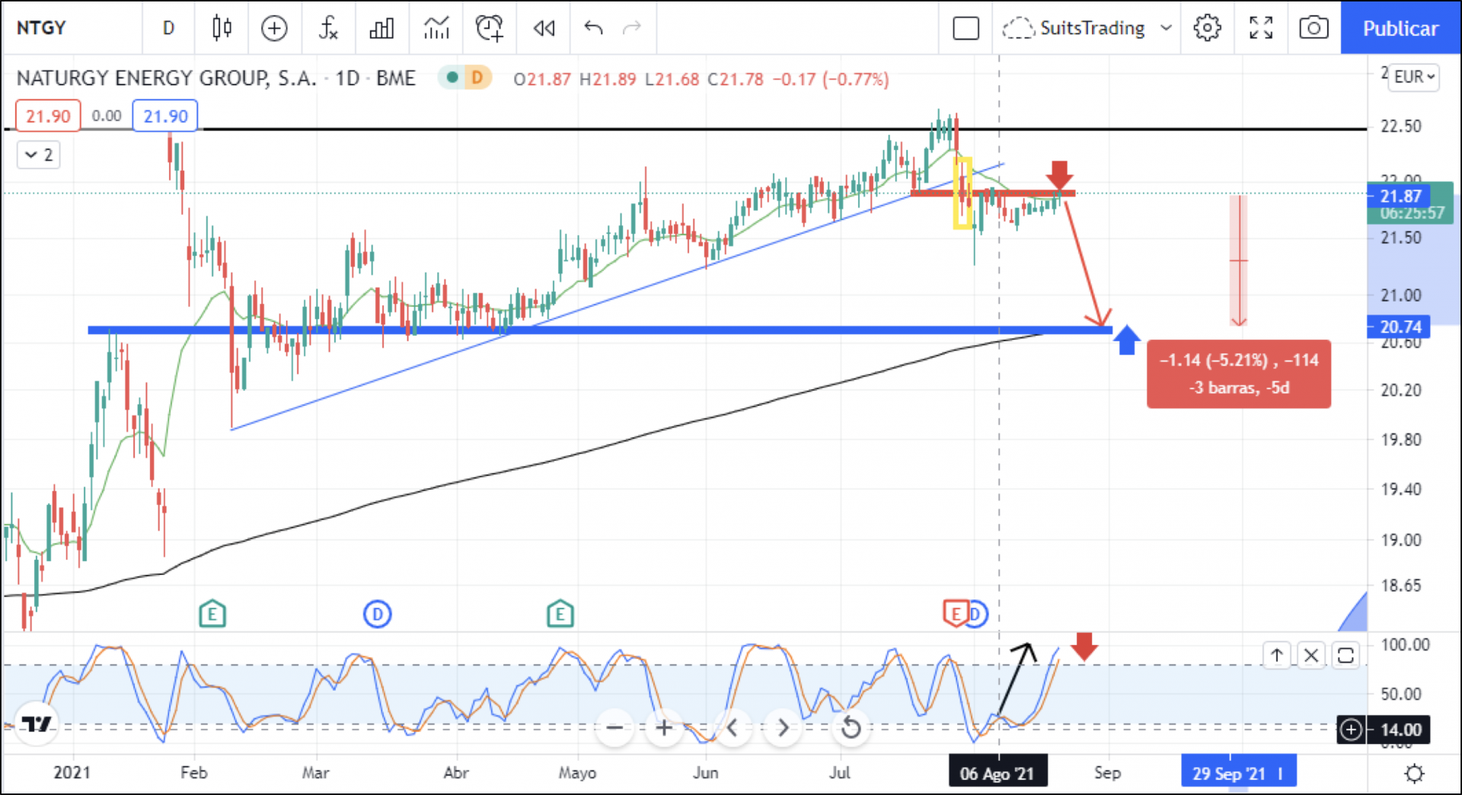Undo the last chart action
The width and height of the screenshot is (1462, 795).
pyautogui.click(x=593, y=28)
